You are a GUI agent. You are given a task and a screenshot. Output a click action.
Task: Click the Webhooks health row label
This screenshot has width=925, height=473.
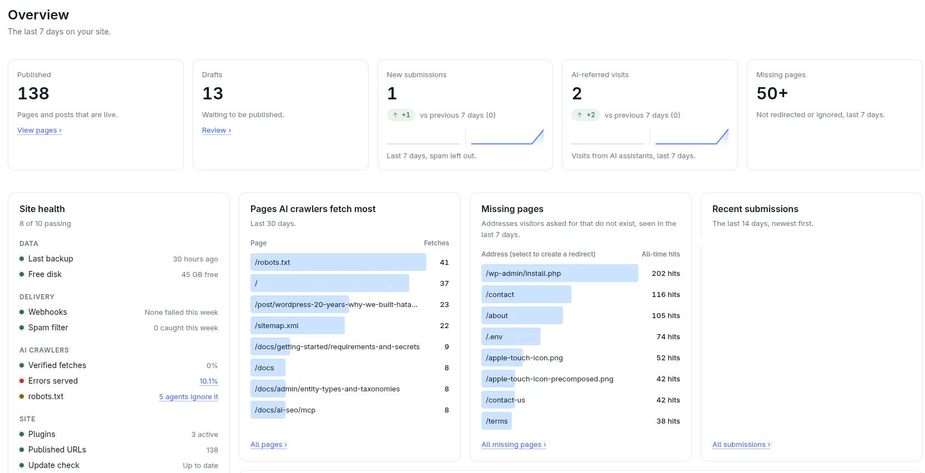coord(48,312)
